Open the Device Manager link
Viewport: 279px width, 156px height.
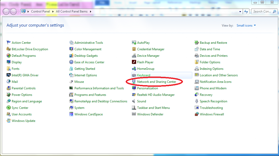(x=148, y=56)
